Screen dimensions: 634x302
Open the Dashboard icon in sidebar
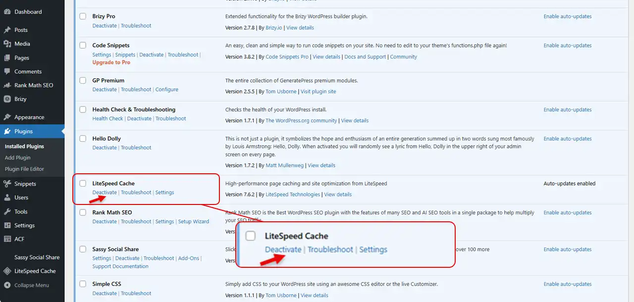click(x=7, y=12)
